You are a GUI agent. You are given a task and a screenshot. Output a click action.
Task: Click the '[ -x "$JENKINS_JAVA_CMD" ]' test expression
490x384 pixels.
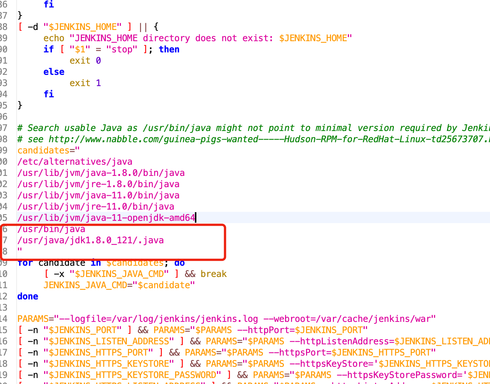pos(111,274)
